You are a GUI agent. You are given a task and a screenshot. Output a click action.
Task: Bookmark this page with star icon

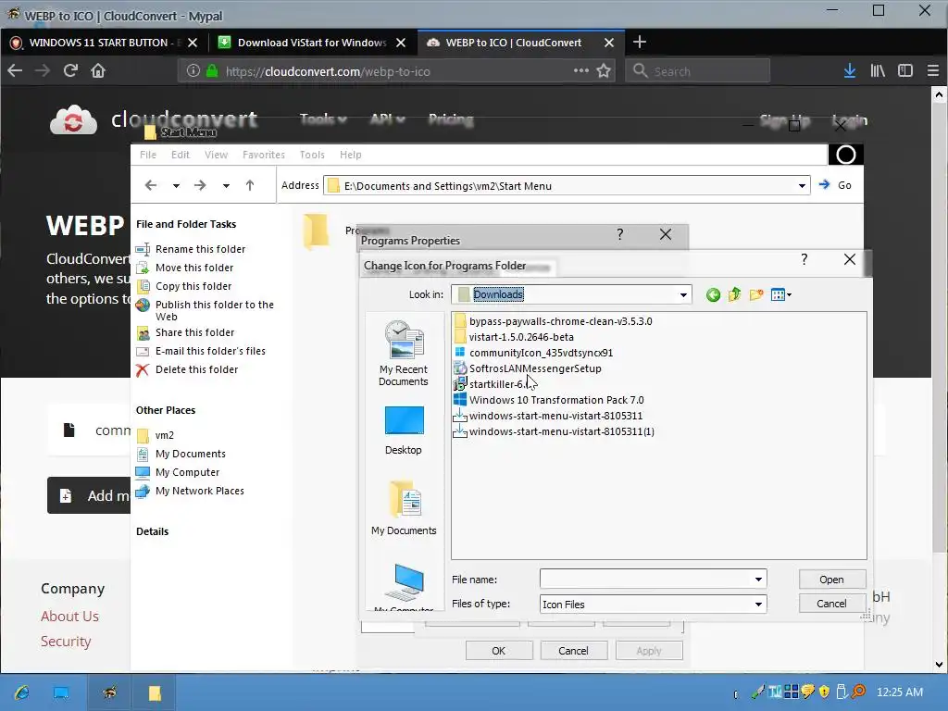[604, 70]
